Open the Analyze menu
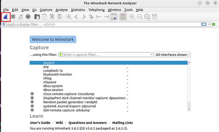This screenshot has width=219, height=132. point(62,10)
